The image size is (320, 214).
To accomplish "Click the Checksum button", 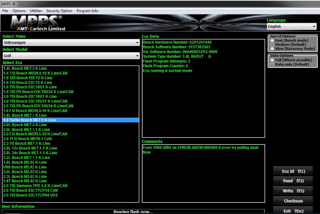I will [x=293, y=201].
